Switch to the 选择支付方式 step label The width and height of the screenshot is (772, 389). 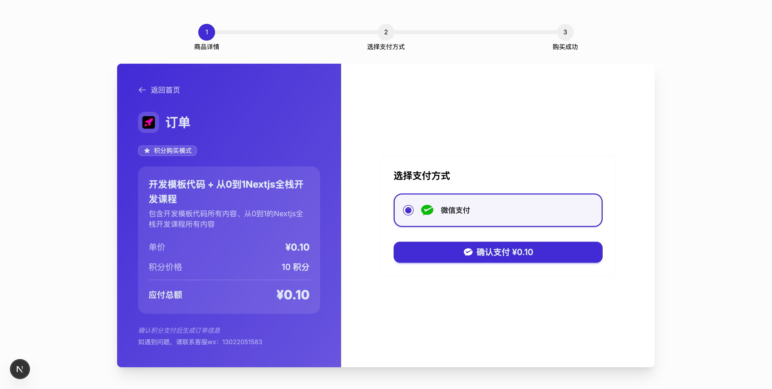pos(386,47)
